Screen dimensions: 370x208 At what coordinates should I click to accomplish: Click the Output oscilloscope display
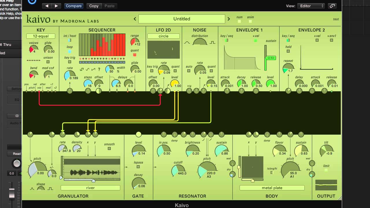coord(326,185)
